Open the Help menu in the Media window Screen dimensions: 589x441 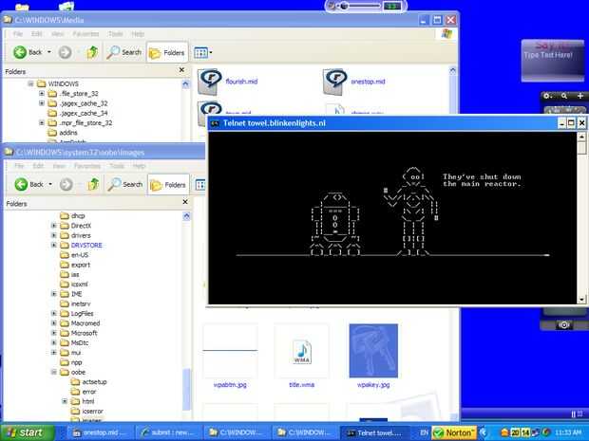coord(138,34)
